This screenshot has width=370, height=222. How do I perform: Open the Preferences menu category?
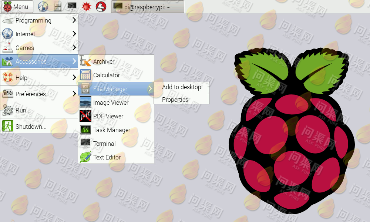click(39, 94)
